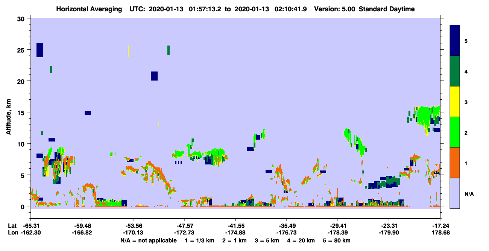Click the longitude value -162.30
The image size is (489, 251).
(31, 233)
